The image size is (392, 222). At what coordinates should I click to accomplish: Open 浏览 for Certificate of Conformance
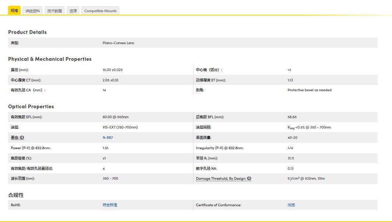coord(291,205)
